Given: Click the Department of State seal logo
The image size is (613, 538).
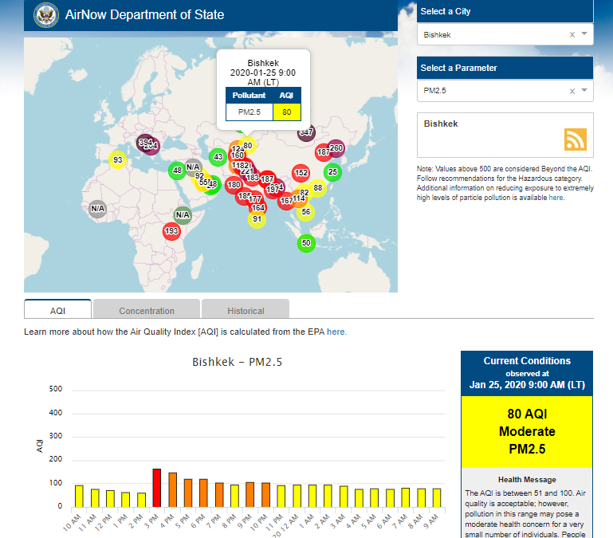Looking at the screenshot, I should pos(46,14).
